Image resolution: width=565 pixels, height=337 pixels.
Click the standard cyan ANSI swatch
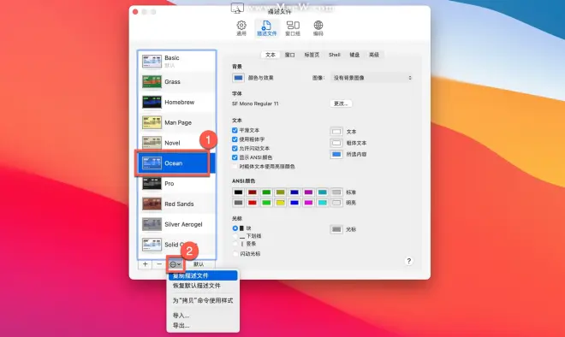coord(323,192)
